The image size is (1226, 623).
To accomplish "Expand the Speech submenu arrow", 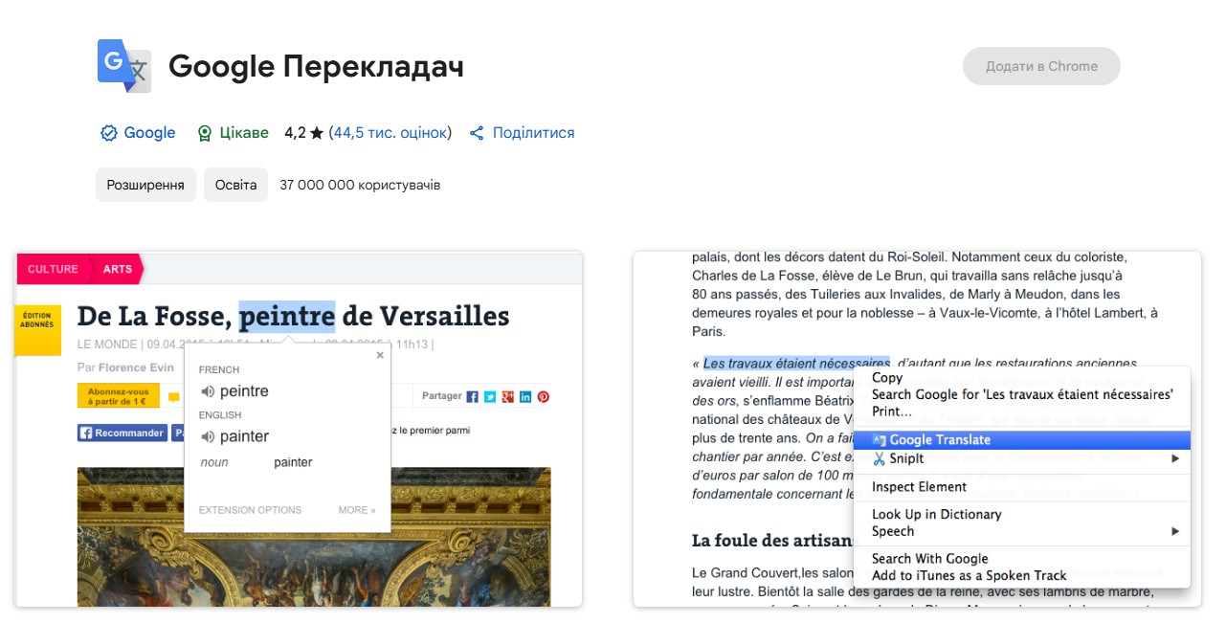I will pos(1175,531).
